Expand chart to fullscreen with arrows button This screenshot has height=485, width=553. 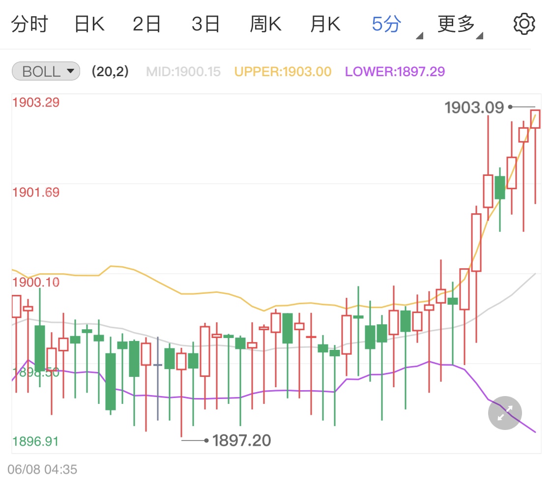point(505,413)
